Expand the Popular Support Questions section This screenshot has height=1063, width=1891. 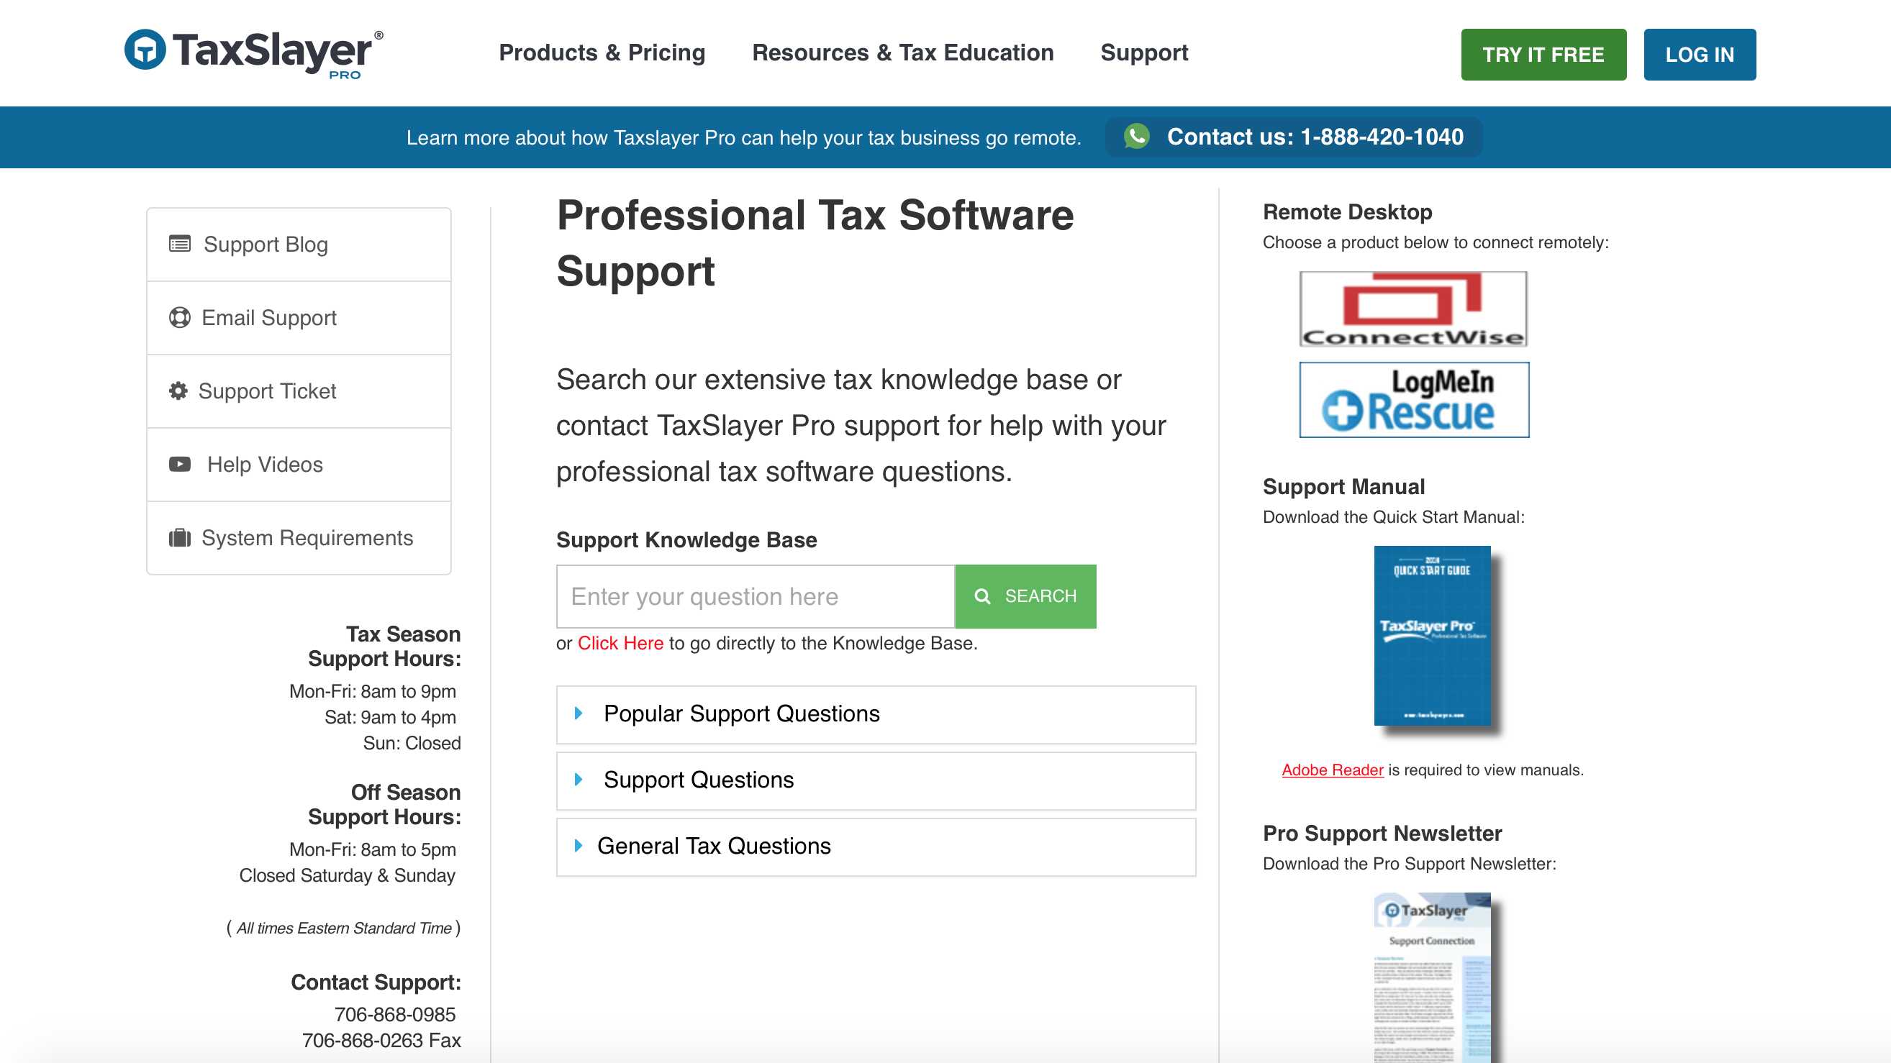pyautogui.click(x=876, y=711)
